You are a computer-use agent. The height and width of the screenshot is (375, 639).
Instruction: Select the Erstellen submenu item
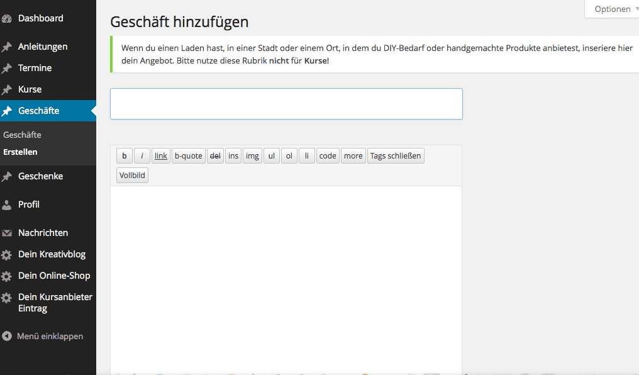[x=20, y=152]
